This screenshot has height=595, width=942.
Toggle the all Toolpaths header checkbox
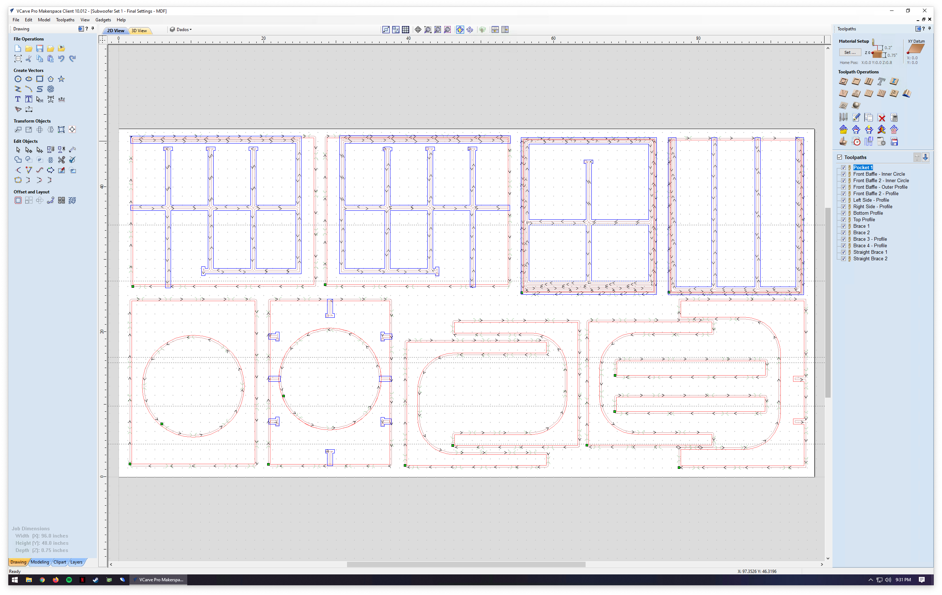(839, 157)
